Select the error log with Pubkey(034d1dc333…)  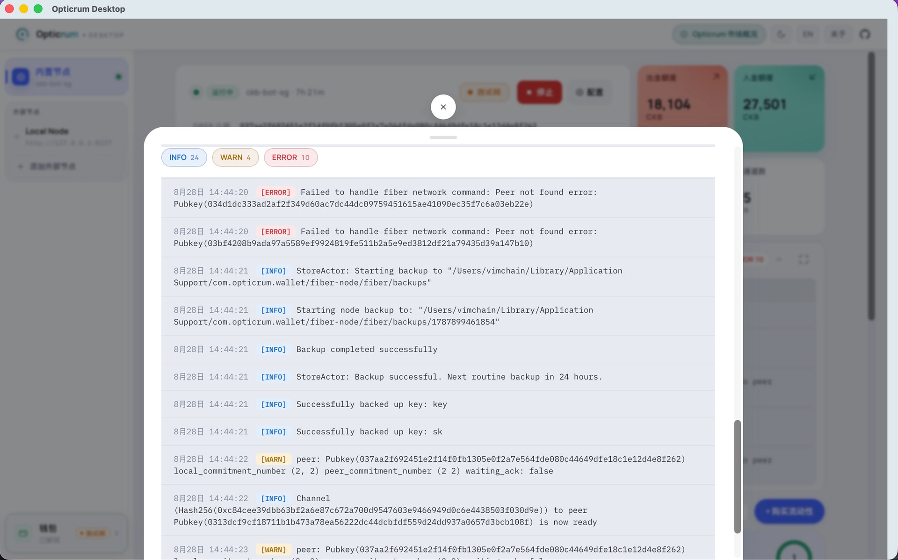(x=438, y=198)
